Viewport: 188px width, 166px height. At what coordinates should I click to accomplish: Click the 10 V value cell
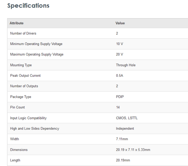(x=119, y=44)
